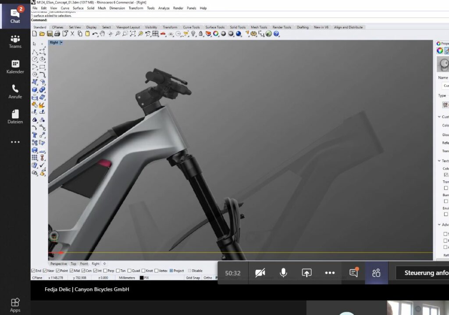Collapse the Advanced section in Properties

click(439, 225)
